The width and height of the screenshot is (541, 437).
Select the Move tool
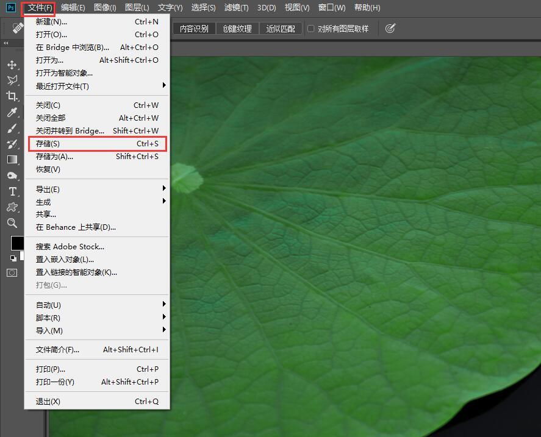(12, 65)
